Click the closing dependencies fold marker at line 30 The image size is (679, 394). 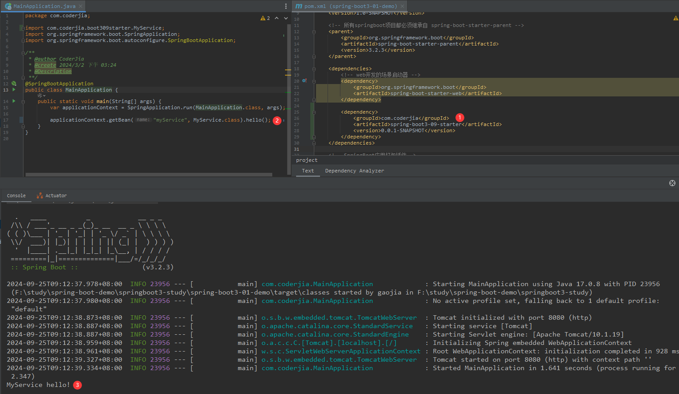[x=314, y=143]
